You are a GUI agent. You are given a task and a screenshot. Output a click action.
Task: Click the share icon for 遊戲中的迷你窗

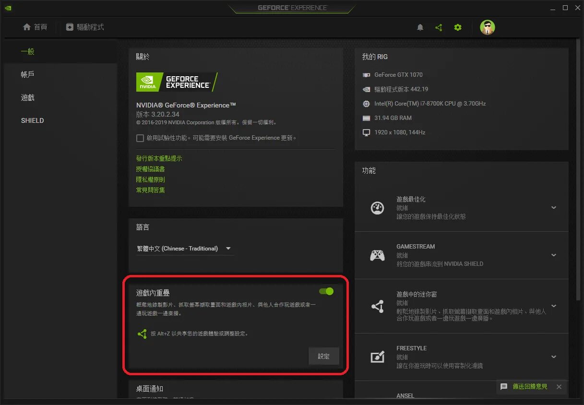(x=378, y=306)
